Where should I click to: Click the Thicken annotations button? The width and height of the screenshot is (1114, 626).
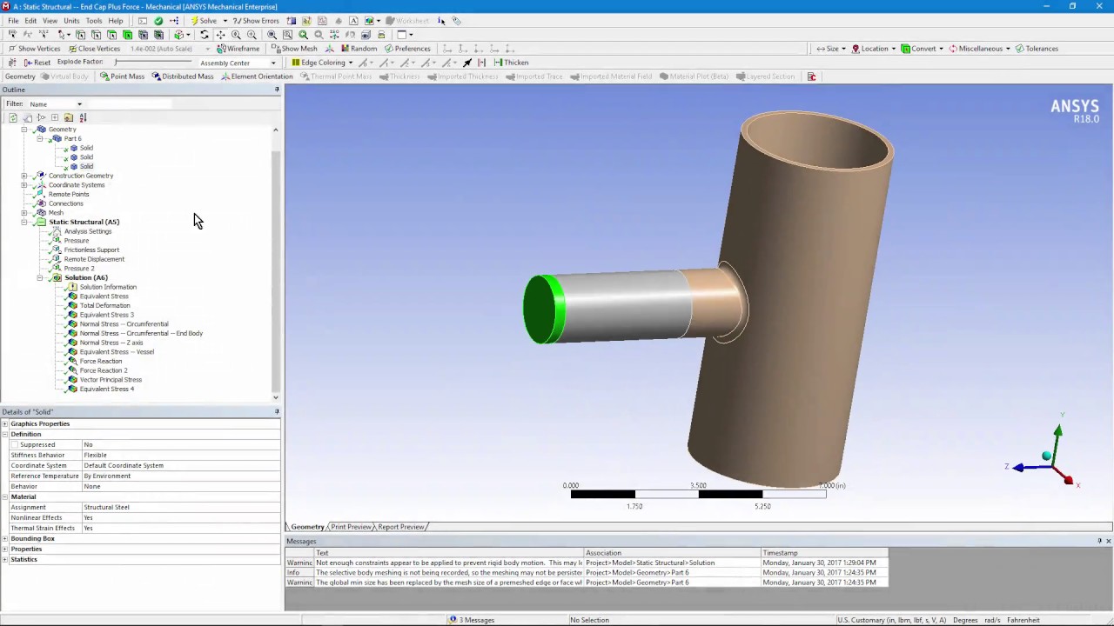click(x=511, y=63)
